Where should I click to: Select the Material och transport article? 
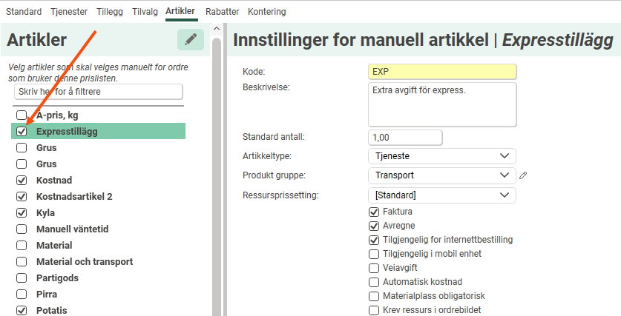point(85,262)
